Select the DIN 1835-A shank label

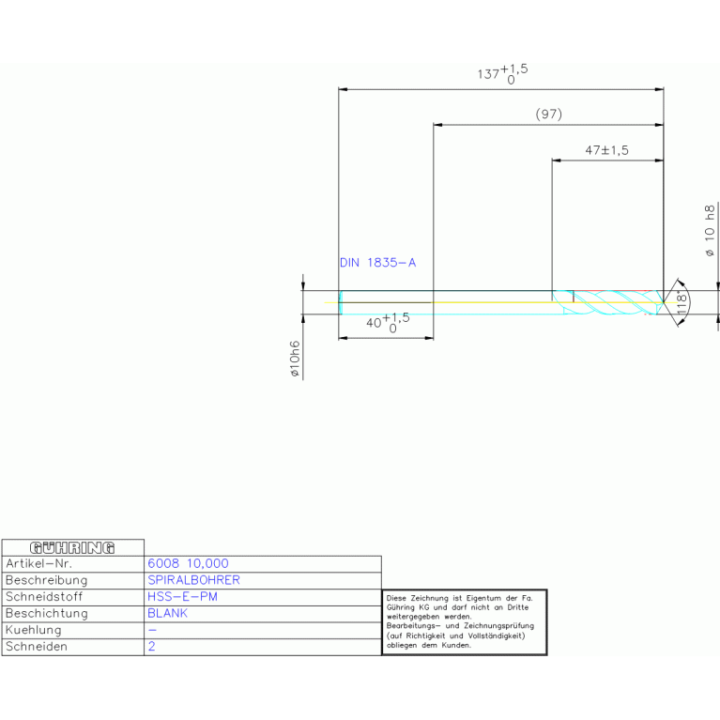(377, 263)
